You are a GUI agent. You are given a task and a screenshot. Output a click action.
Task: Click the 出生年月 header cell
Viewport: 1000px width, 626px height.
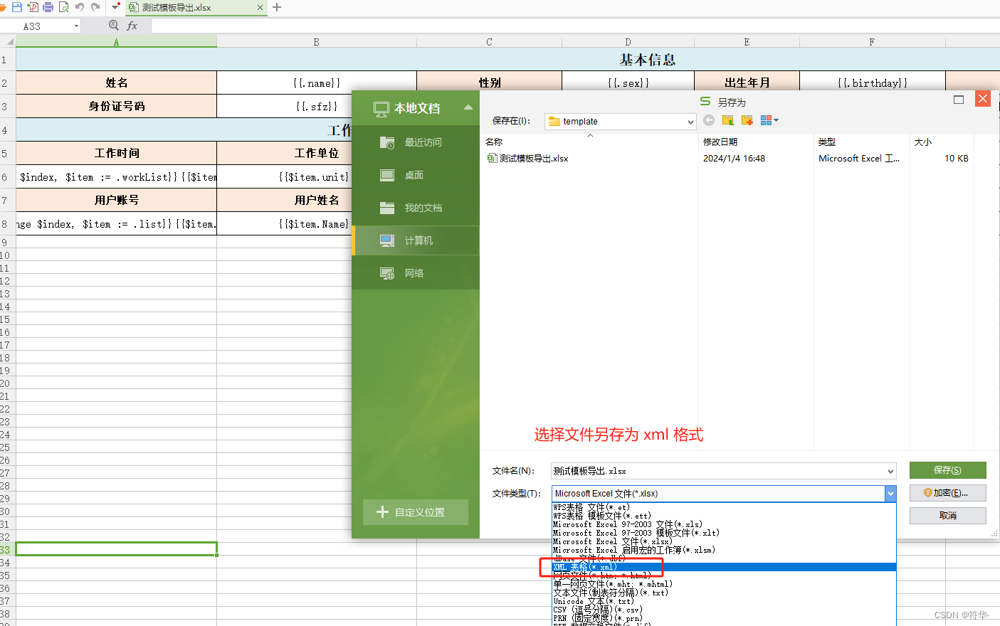(x=747, y=83)
